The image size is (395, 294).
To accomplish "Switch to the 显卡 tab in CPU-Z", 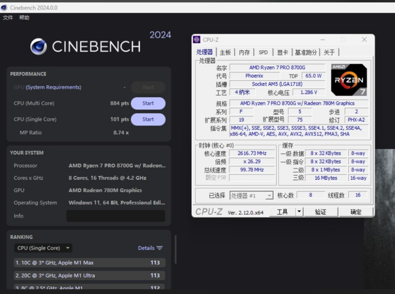I will click(x=282, y=53).
